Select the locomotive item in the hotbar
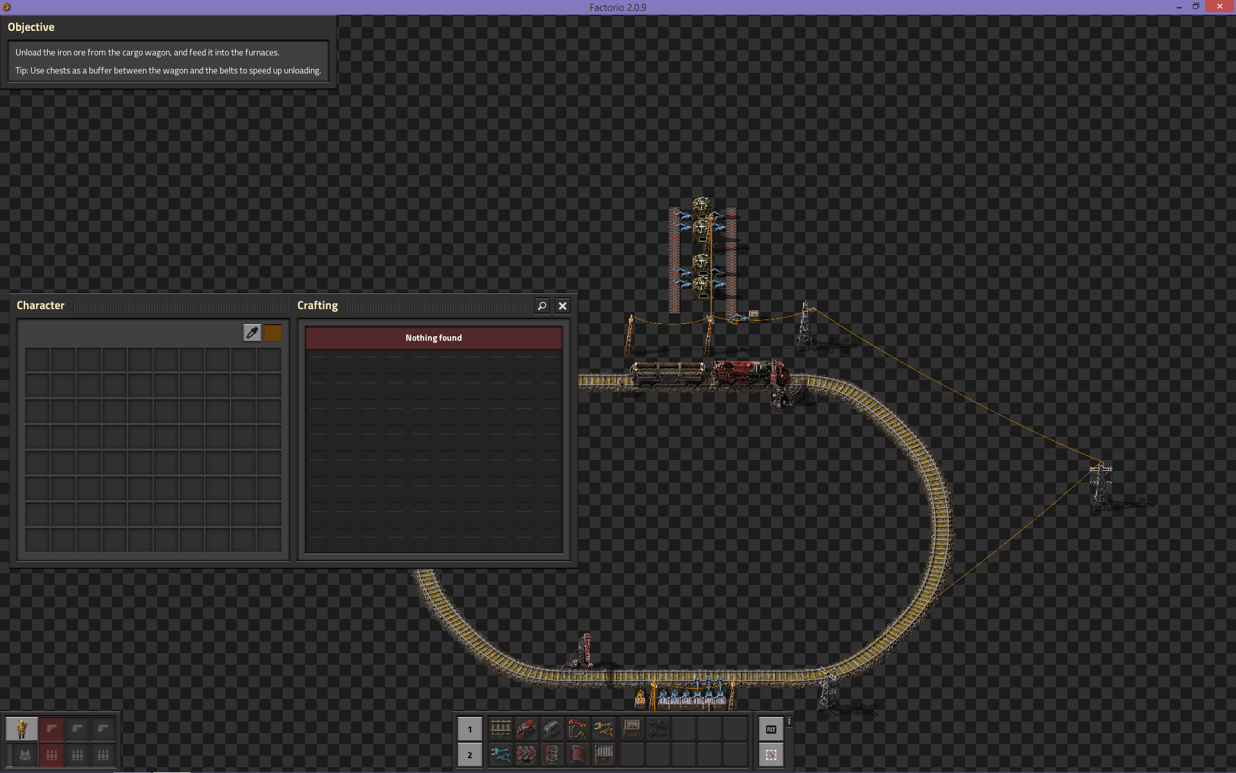Screen dimensions: 1236x773 click(526, 729)
